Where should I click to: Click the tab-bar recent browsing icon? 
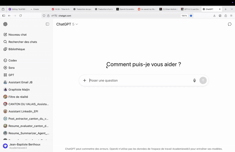[3, 9]
